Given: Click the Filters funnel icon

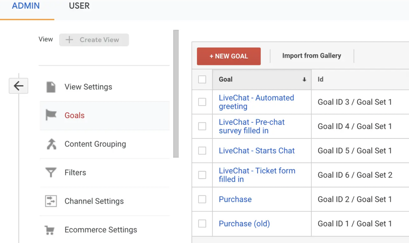Looking at the screenshot, I should tap(51, 172).
